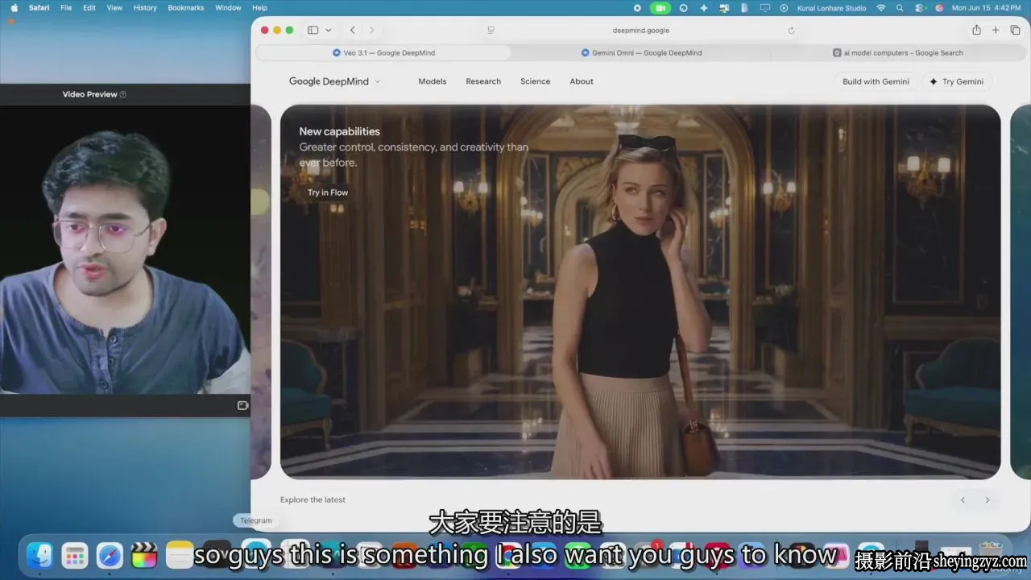Screen dimensions: 1031x580
Task: Open Launchpad from the Dock
Action: click(75, 555)
